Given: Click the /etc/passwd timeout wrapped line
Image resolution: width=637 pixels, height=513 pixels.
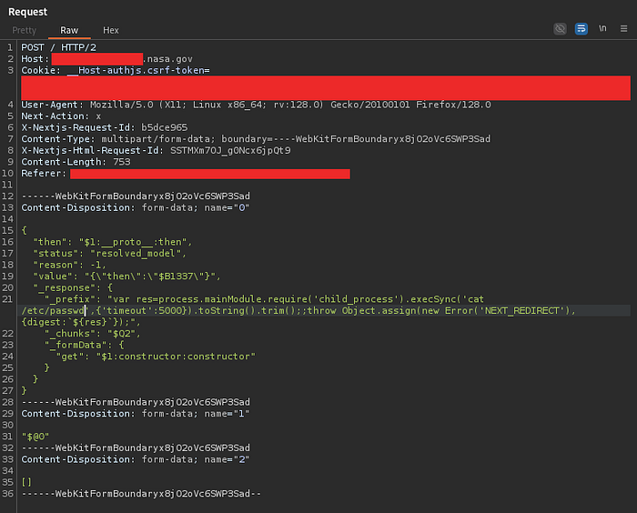Looking at the screenshot, I should click(x=298, y=311).
